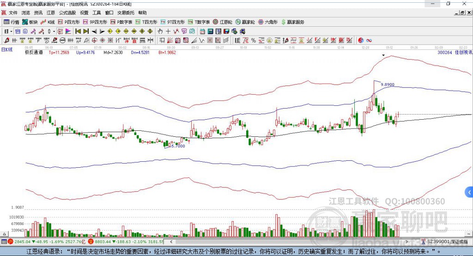The height and width of the screenshot is (256, 473).
Task: Open the 设置 menu
Action: (84, 12)
